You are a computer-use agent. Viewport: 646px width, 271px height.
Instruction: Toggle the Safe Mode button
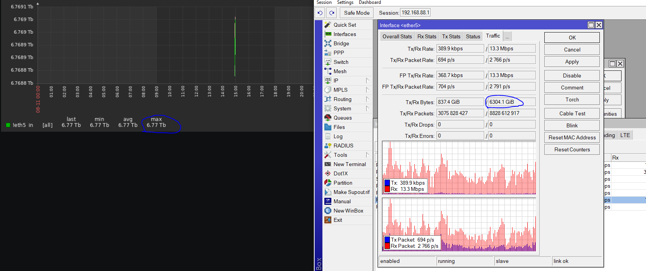[357, 13]
